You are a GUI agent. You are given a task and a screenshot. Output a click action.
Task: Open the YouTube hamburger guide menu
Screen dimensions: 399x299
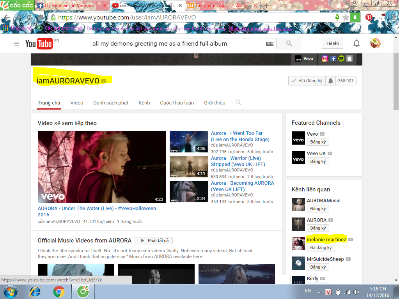[16, 44]
